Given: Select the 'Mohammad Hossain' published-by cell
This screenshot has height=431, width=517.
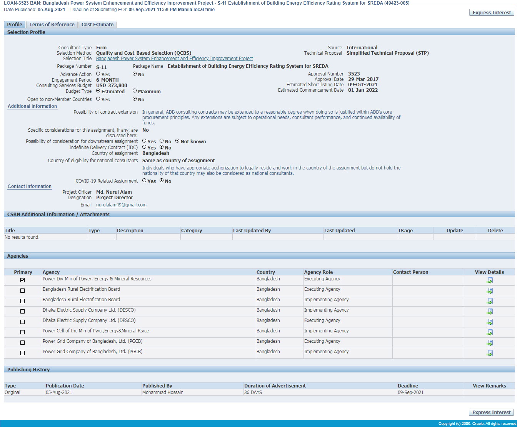Looking at the screenshot, I should (x=193, y=392).
